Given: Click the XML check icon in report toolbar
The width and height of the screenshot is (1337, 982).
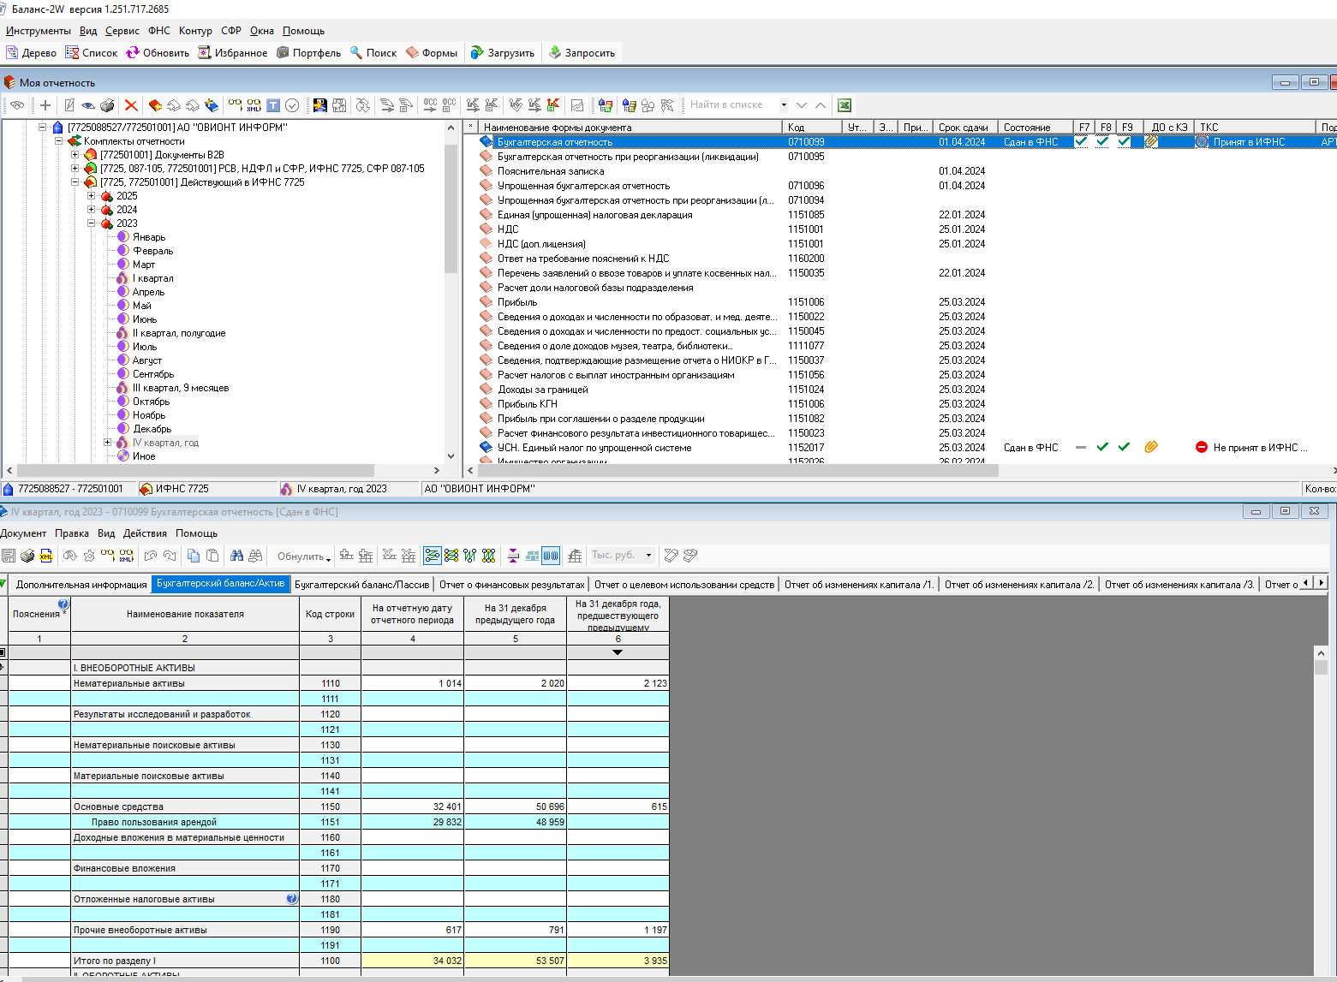Looking at the screenshot, I should 254,105.
